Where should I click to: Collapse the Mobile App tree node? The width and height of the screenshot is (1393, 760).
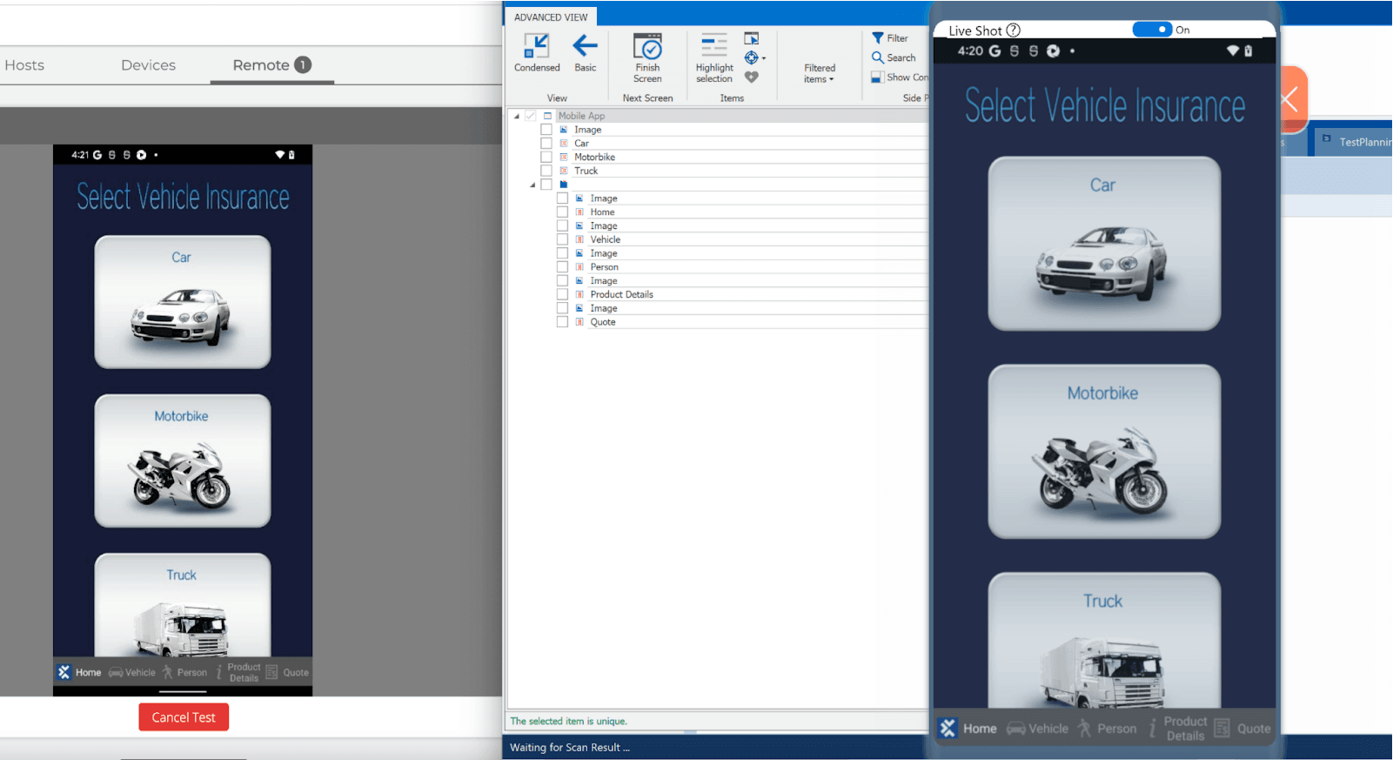pos(516,116)
